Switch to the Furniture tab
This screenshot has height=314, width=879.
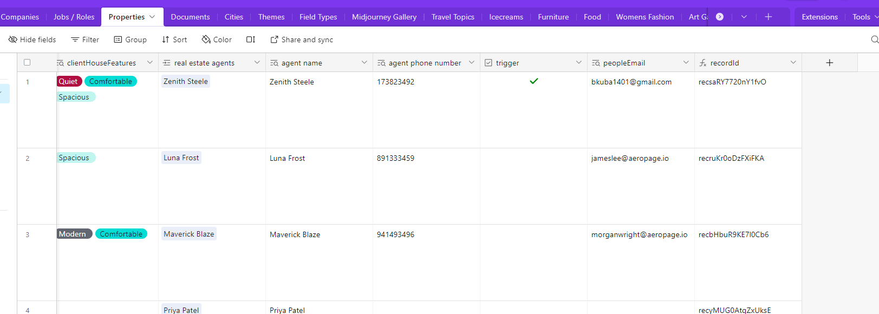coord(554,17)
